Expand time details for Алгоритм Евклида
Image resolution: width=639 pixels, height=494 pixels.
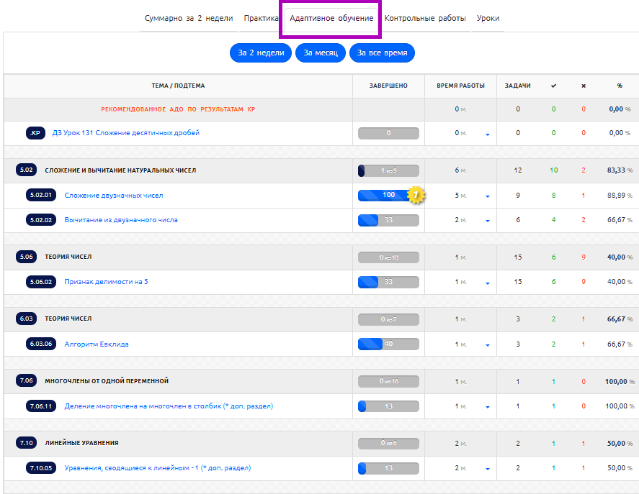[488, 345]
